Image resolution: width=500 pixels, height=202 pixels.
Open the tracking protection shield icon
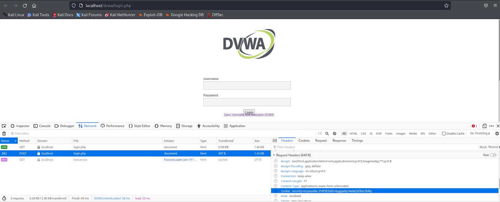(74, 6)
